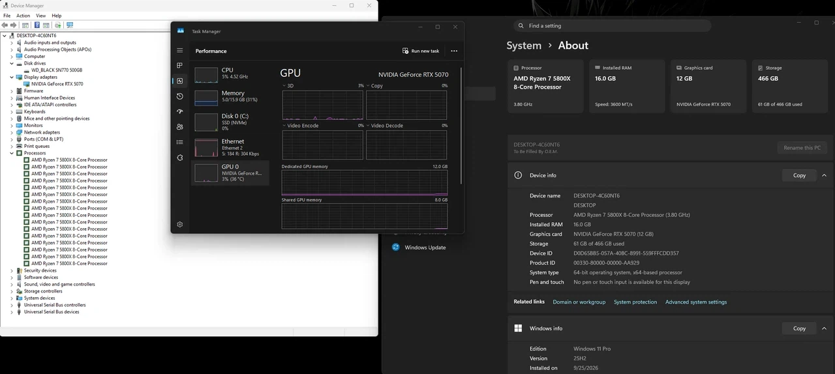This screenshot has height=374, width=835.
Task: Open Startup apps in Task Manager sidebar
Action: (180, 111)
